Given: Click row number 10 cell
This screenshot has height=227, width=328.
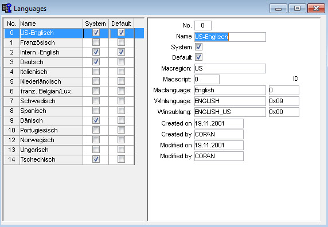Looking at the screenshot, I should click(x=11, y=130).
